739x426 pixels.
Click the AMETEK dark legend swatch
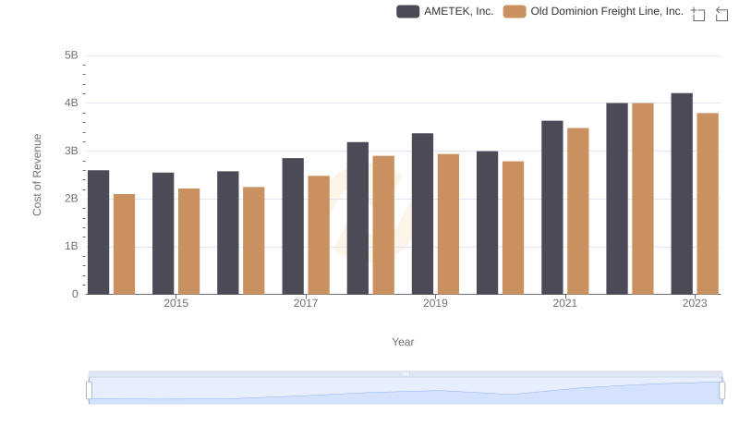[x=407, y=11]
